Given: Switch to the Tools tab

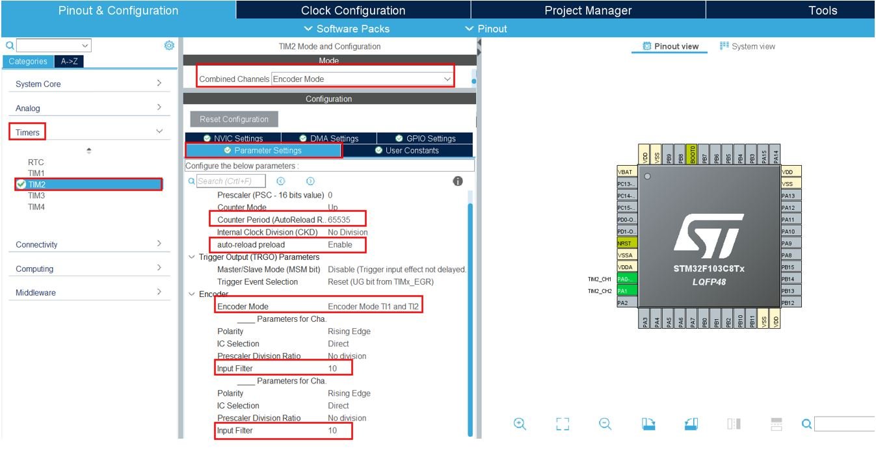Looking at the screenshot, I should pos(823,10).
